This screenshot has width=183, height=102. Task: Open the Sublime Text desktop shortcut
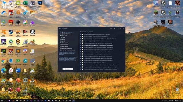click(18, 51)
